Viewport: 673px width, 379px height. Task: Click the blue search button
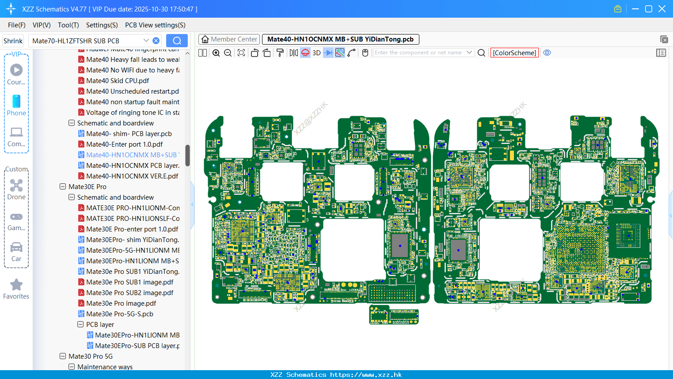[x=177, y=41]
